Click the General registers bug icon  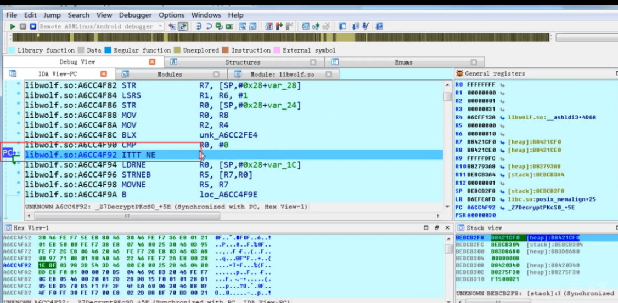(x=459, y=73)
